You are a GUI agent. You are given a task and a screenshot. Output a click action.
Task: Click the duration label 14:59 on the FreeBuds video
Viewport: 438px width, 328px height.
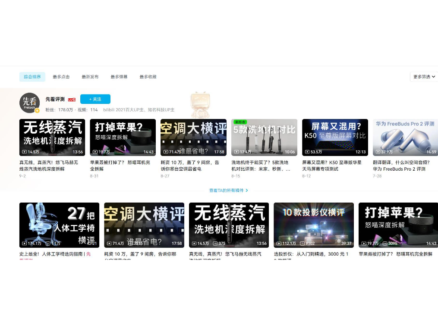(x=432, y=152)
